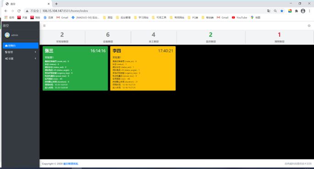Select the highlighted dashboard sidebar item
The image size is (314, 169).
pyautogui.click(x=21, y=46)
